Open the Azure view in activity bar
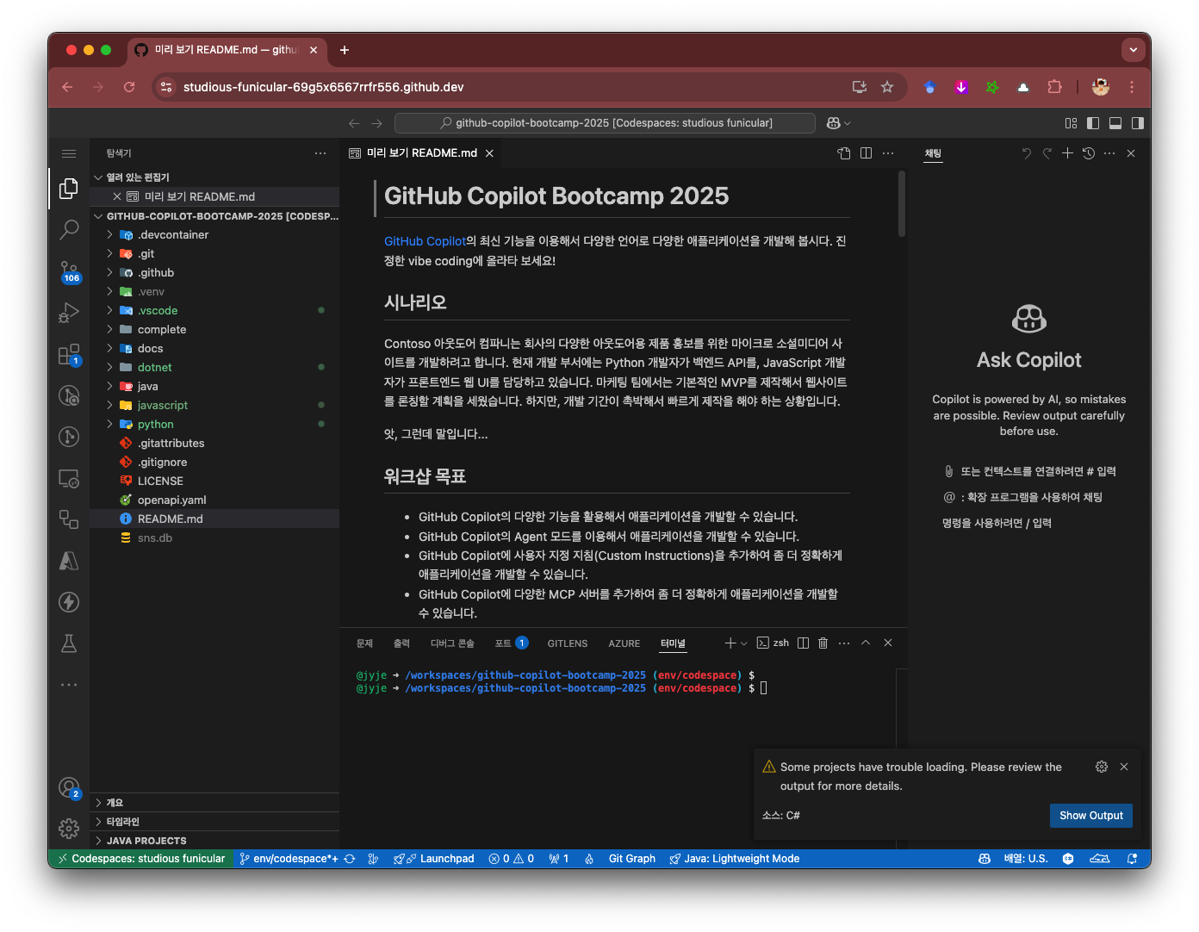The image size is (1199, 932). pyautogui.click(x=69, y=561)
